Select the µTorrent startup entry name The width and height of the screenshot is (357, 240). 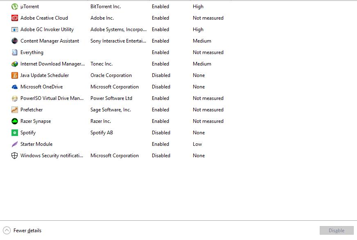tap(29, 7)
